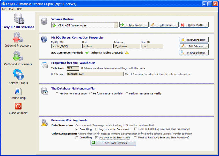
Task: Open the Schema Profiles dropdown arrow
Action: (x=116, y=25)
